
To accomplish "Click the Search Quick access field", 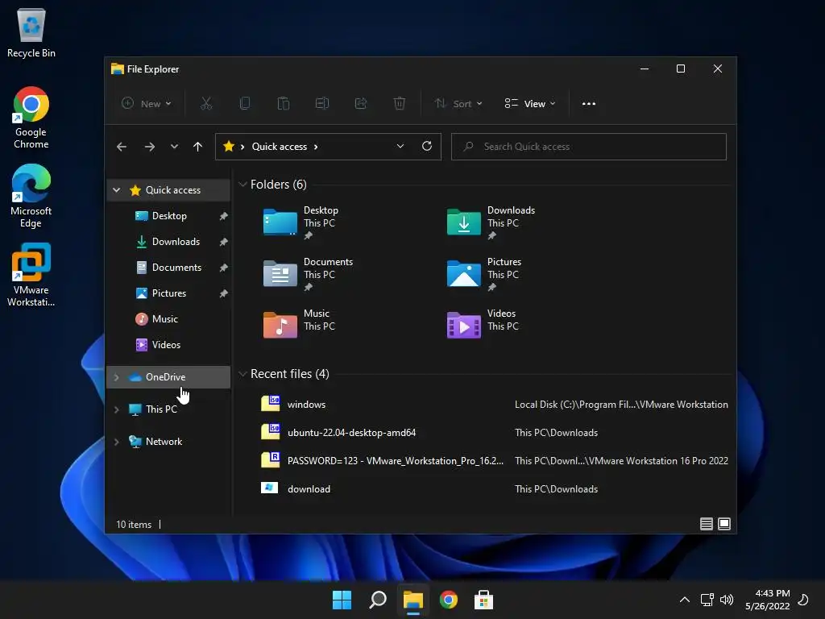I will coord(589,147).
